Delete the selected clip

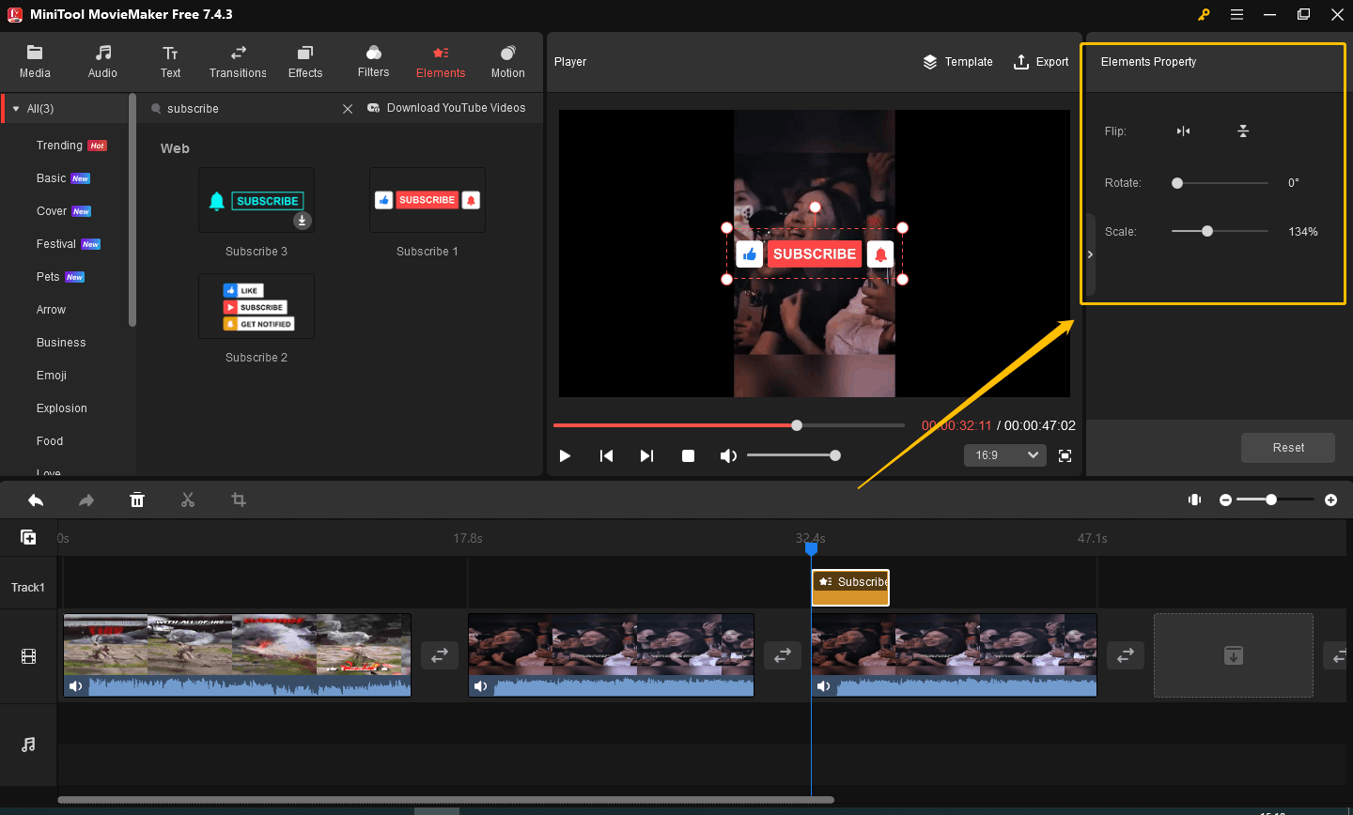click(137, 500)
